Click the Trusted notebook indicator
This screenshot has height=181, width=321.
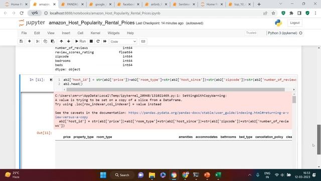pos(251,33)
